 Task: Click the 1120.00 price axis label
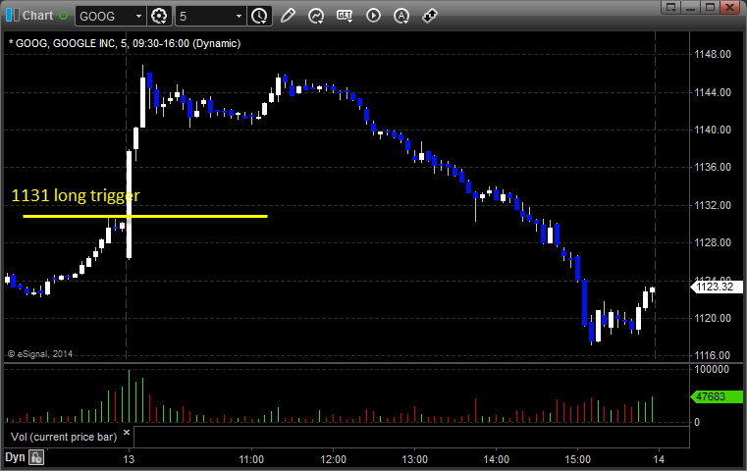point(713,318)
